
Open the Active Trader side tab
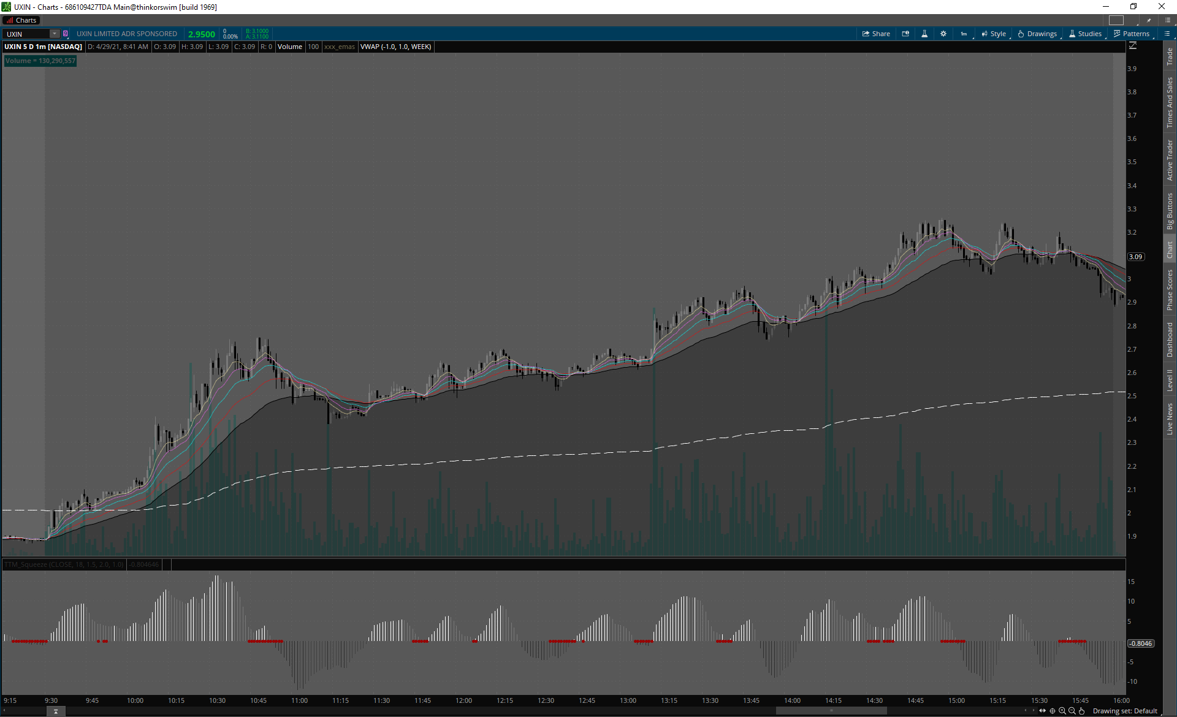[x=1170, y=160]
